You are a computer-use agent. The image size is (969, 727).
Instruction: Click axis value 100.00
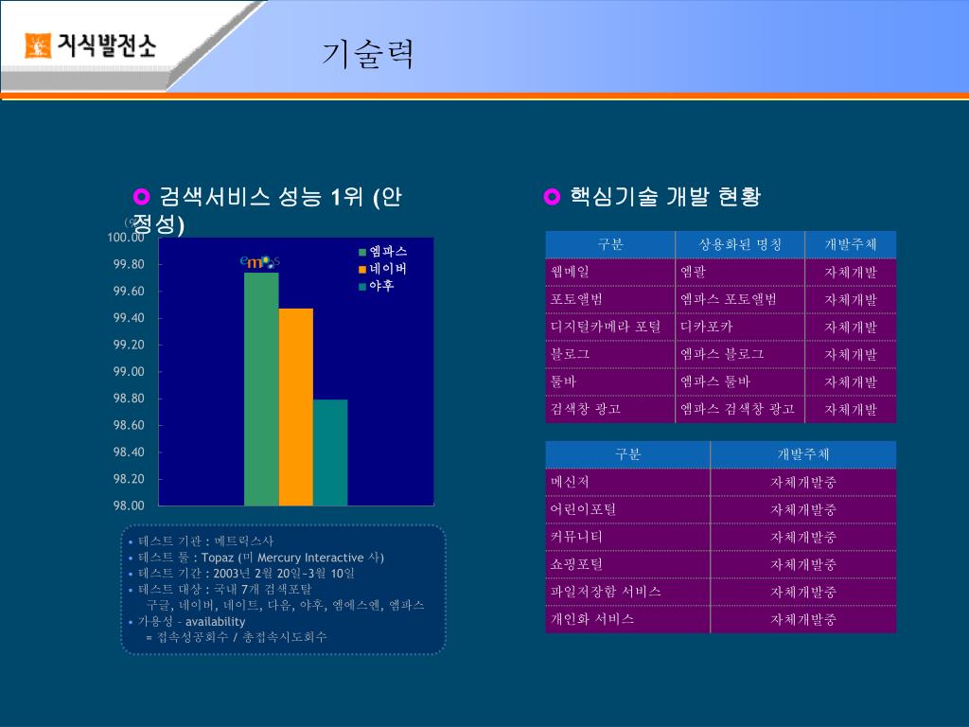(x=126, y=238)
